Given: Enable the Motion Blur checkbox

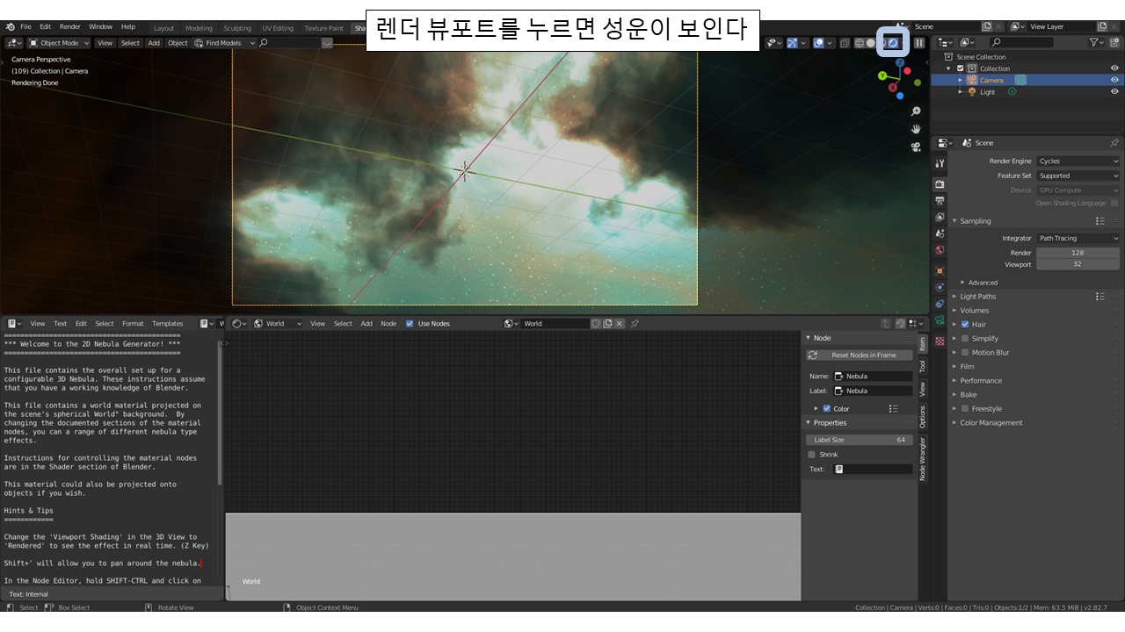Looking at the screenshot, I should [x=965, y=352].
